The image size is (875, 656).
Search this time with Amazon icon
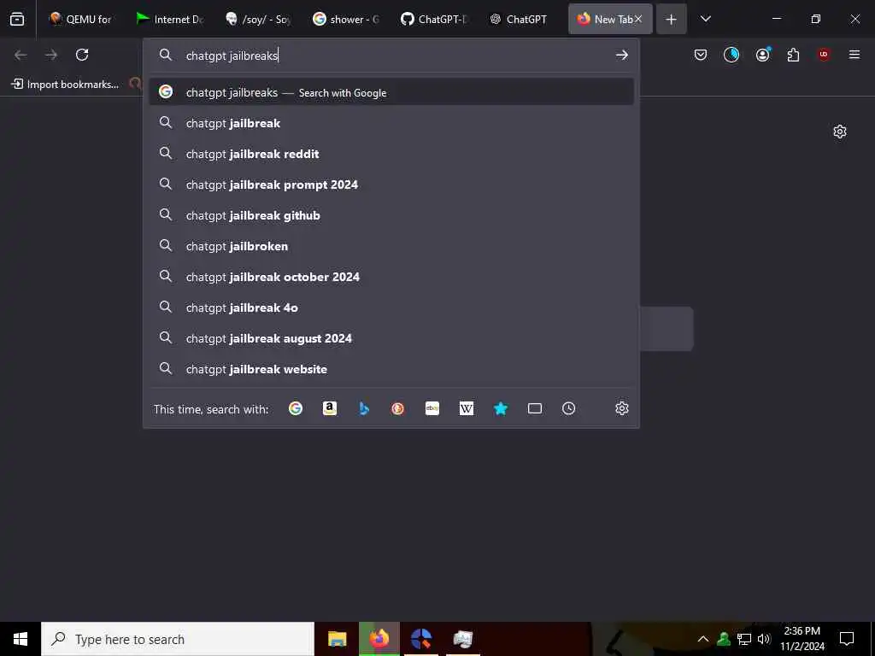(330, 409)
